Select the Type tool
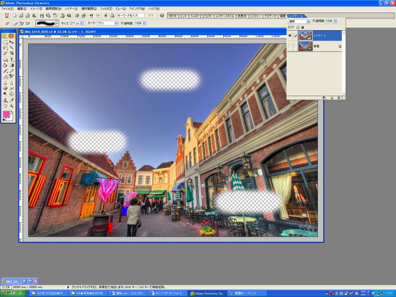The height and width of the screenshot is (297, 396). click(12, 60)
